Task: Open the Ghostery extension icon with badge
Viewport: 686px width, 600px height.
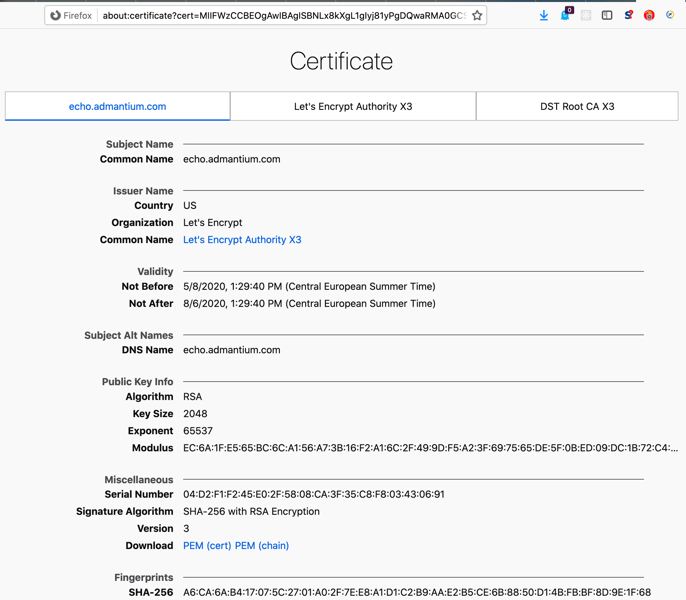Action: tap(566, 14)
